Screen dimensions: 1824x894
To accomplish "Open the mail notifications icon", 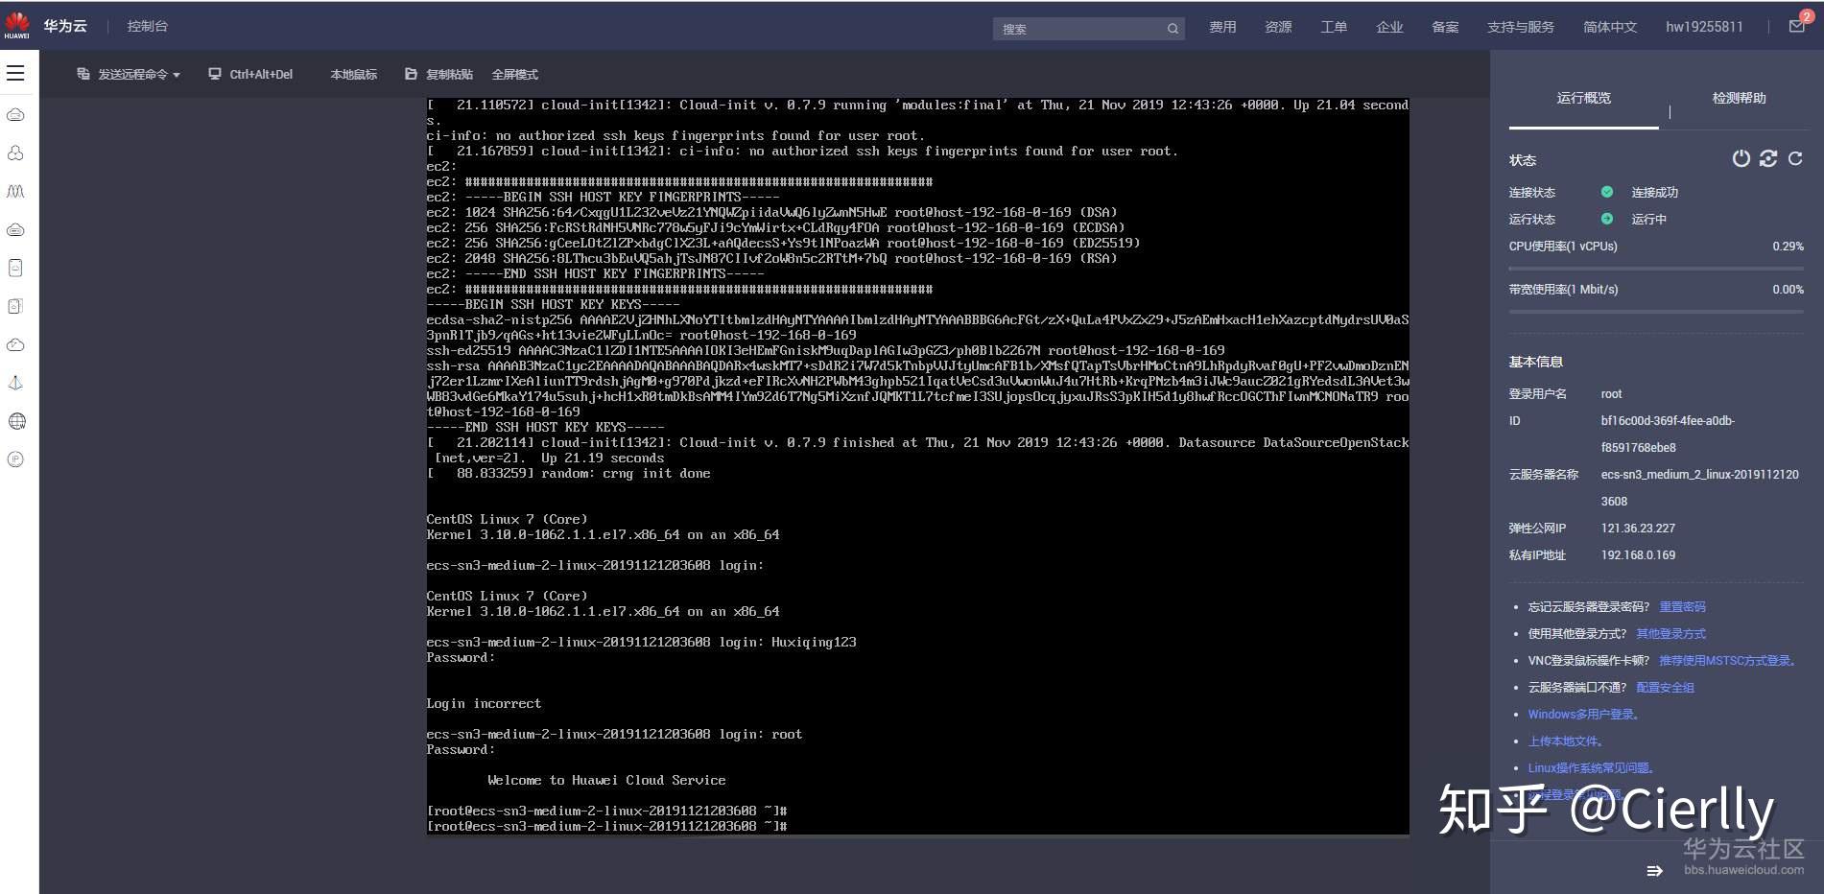I will pos(1797,26).
